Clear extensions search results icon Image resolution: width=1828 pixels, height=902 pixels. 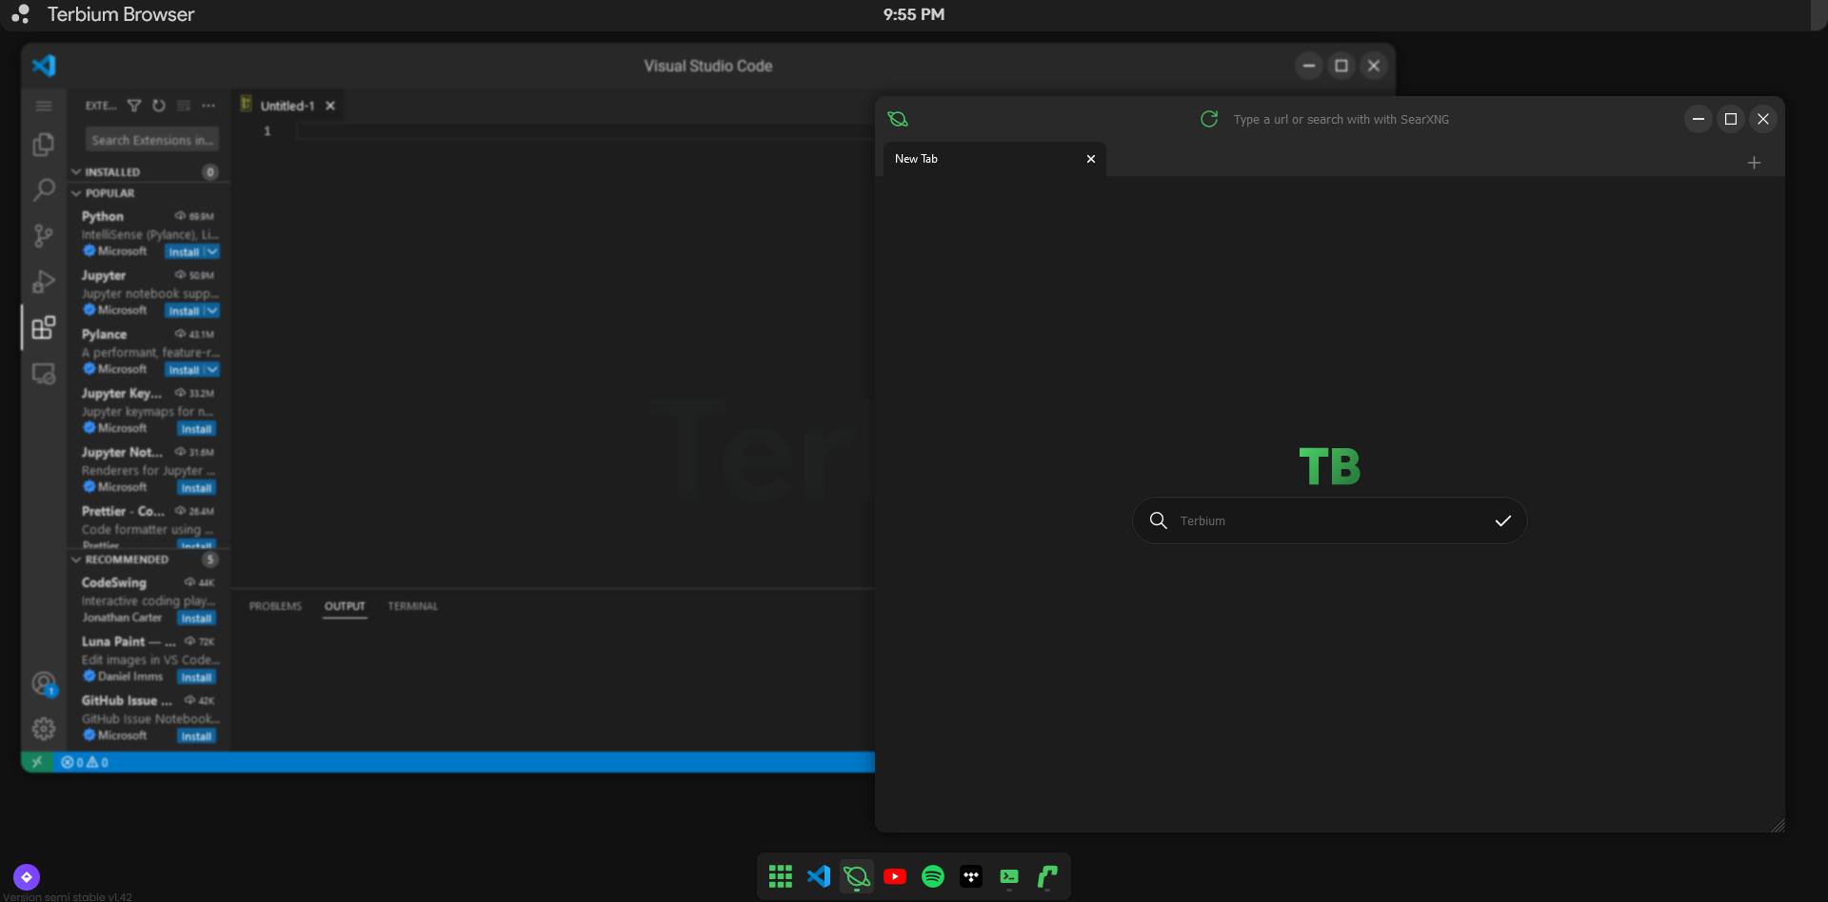[184, 106]
